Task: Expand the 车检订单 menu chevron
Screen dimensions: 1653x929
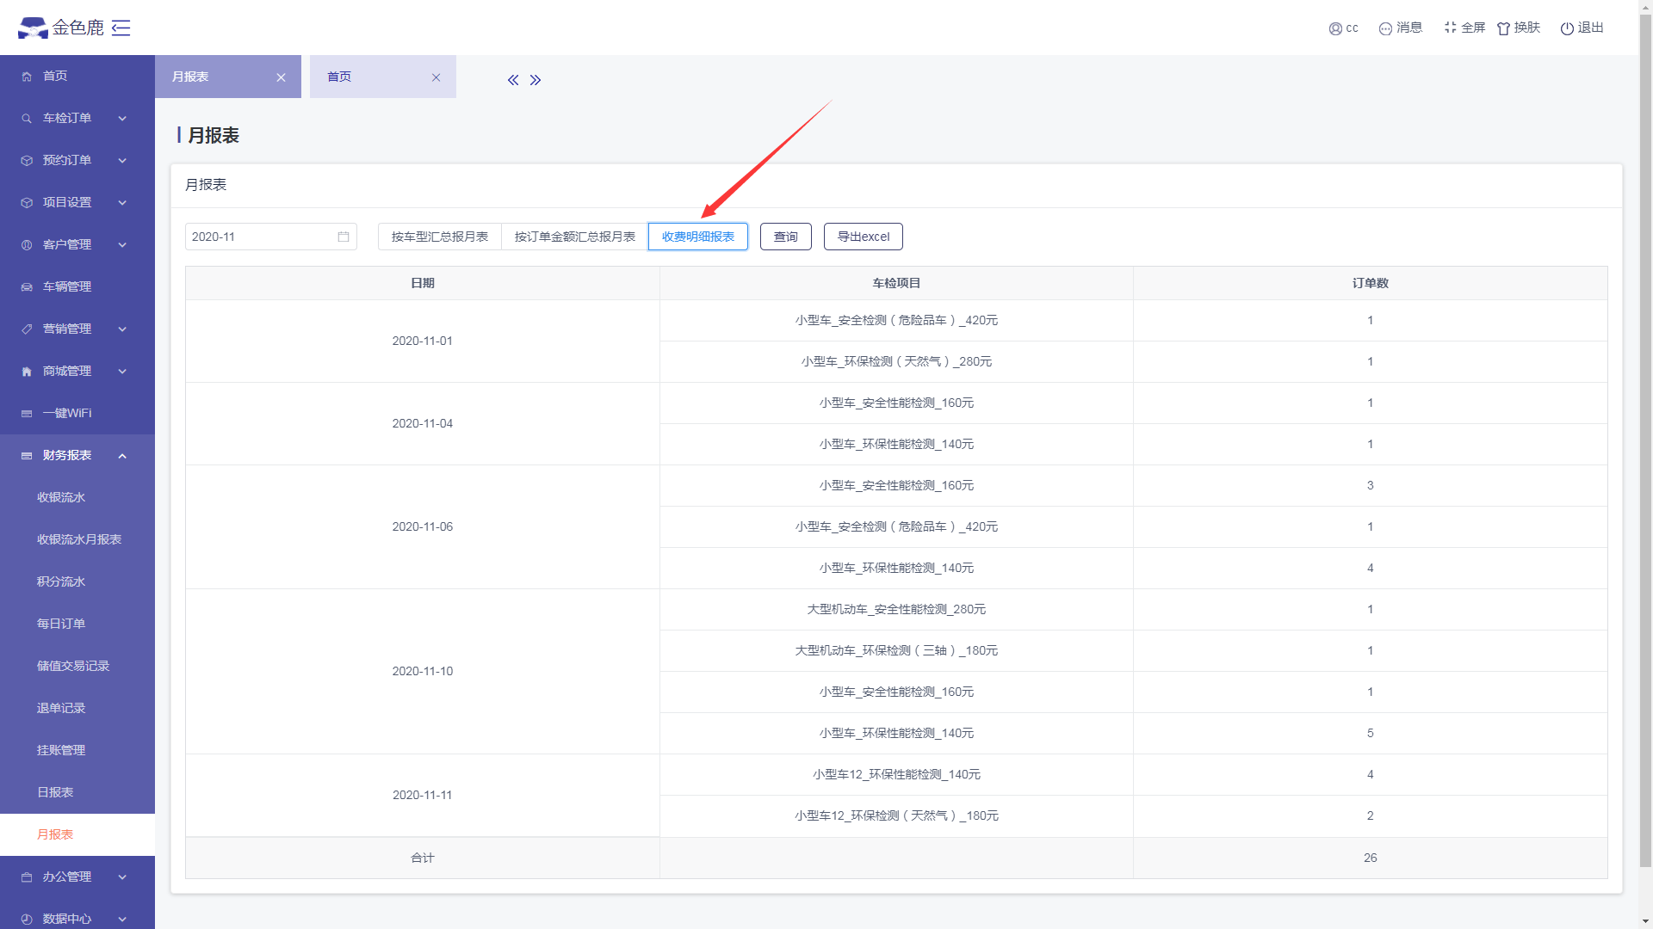Action: [122, 119]
